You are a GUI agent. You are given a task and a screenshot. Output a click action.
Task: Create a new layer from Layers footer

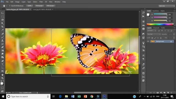168,93
